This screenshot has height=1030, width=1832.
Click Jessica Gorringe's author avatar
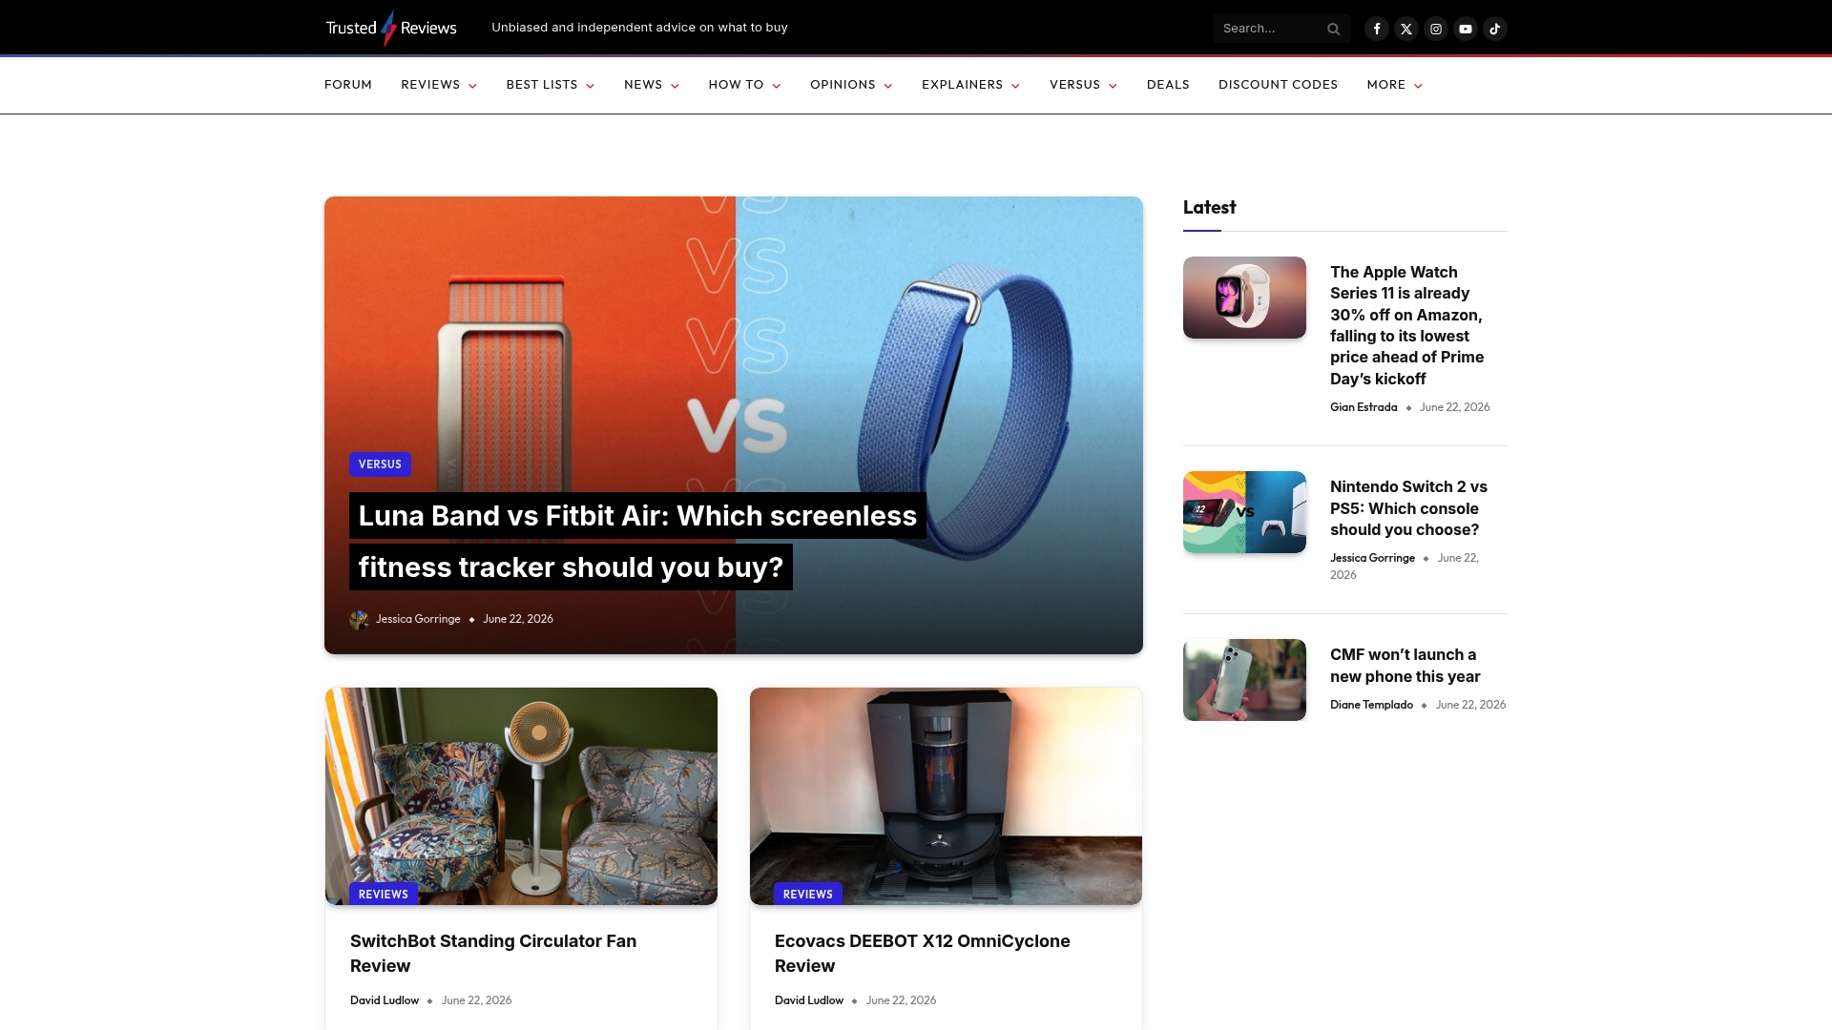[359, 620]
